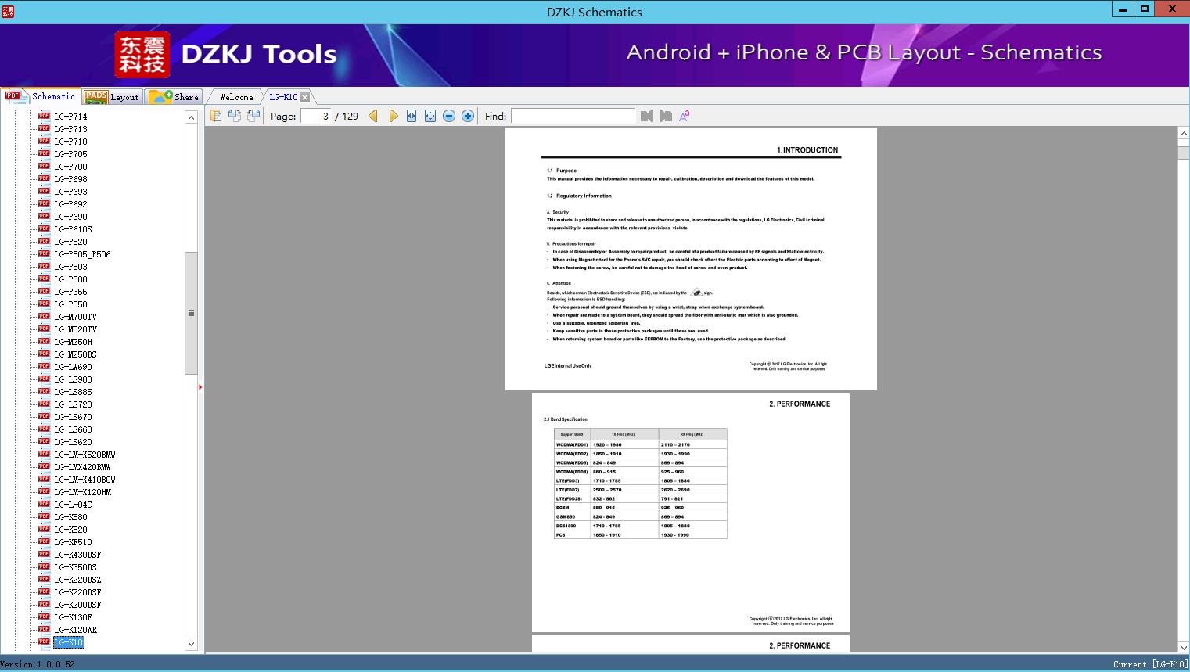The width and height of the screenshot is (1190, 672).
Task: Select the highlighted LG-K10 tree entry
Action: pyautogui.click(x=68, y=642)
